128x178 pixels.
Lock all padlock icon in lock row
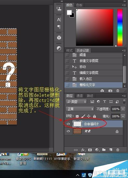pyautogui.click(x=95, y=116)
